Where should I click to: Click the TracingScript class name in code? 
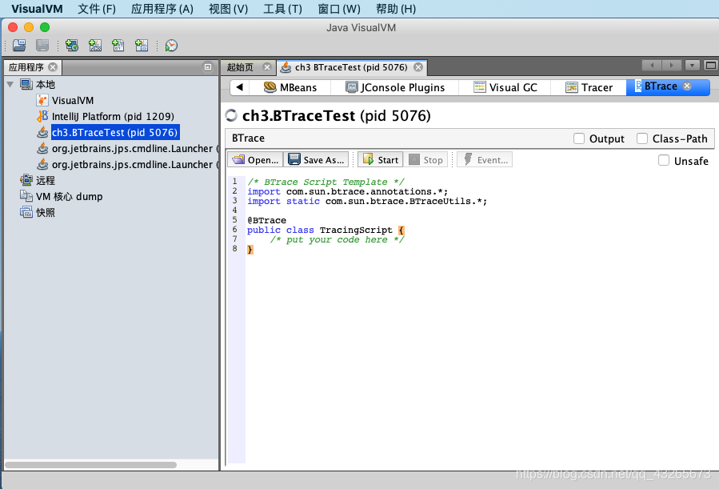point(356,230)
